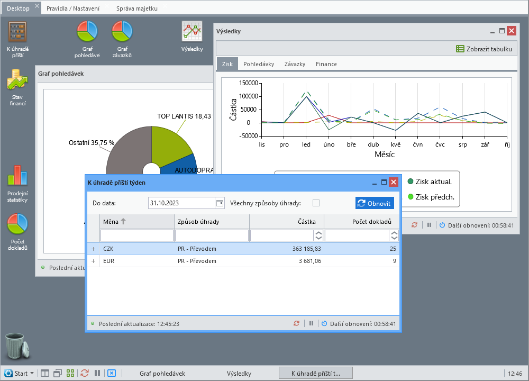Toggle the Zisk předch. legend entry
Screen dimensions: 529x381
pyautogui.click(x=431, y=197)
